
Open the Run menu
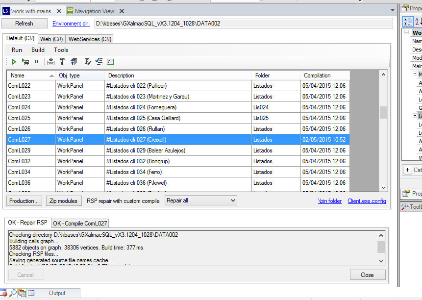(17, 50)
